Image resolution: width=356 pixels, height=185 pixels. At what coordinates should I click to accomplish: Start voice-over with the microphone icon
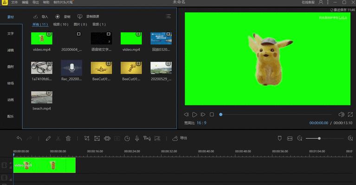click(137, 138)
